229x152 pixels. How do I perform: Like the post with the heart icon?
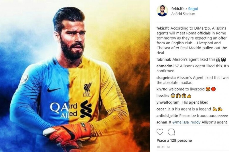click(x=160, y=132)
